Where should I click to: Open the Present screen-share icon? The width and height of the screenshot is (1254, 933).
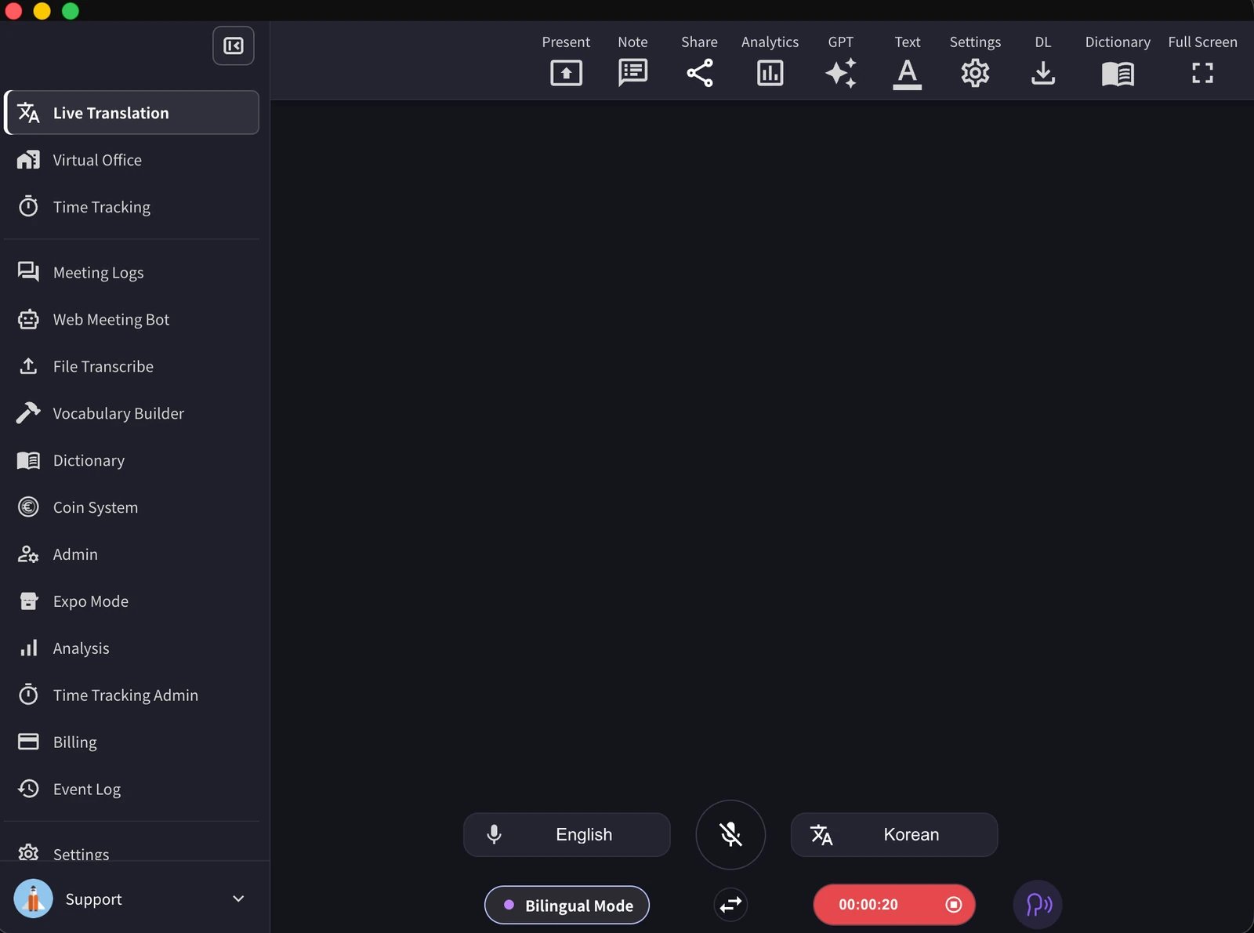click(x=566, y=73)
